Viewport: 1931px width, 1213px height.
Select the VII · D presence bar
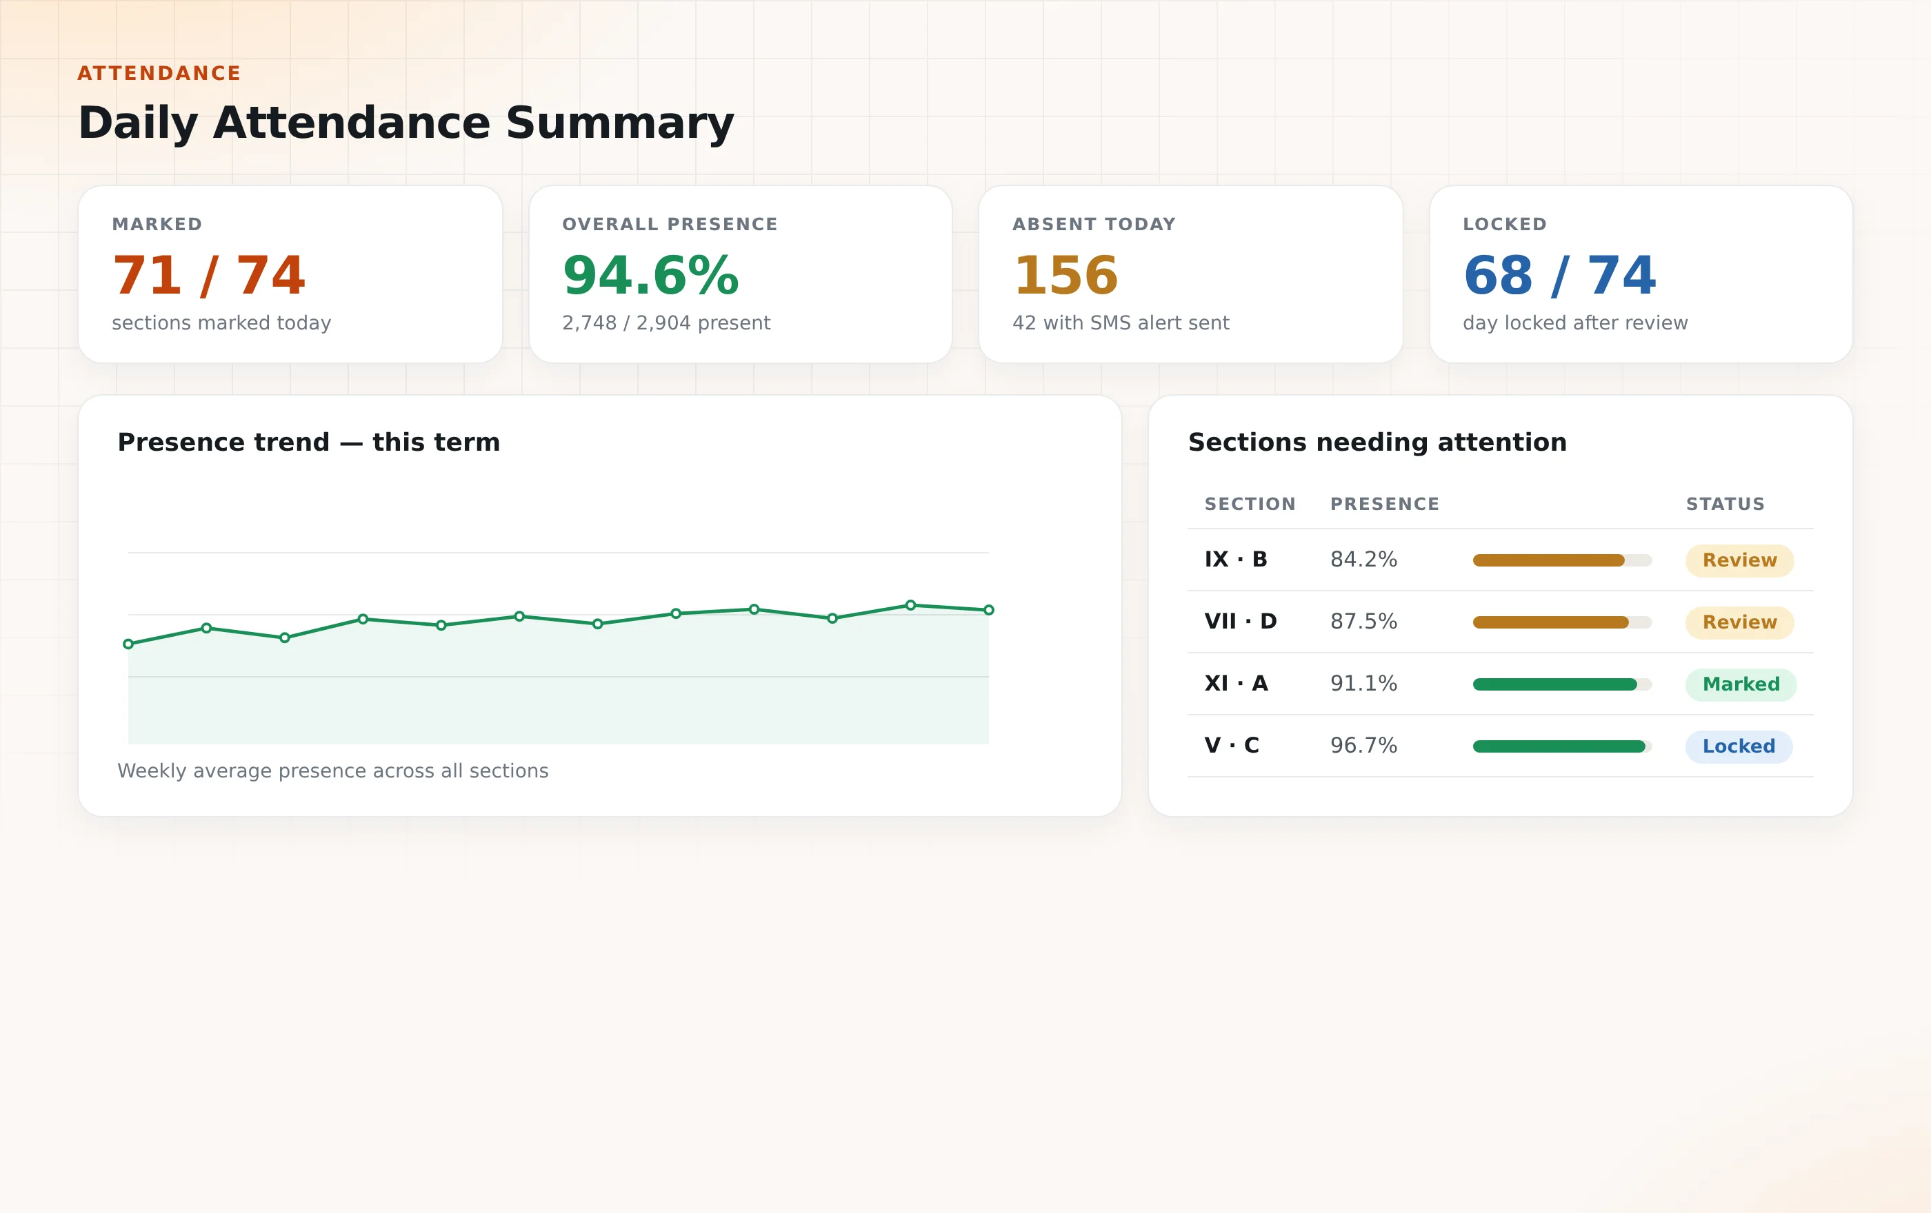click(1562, 622)
